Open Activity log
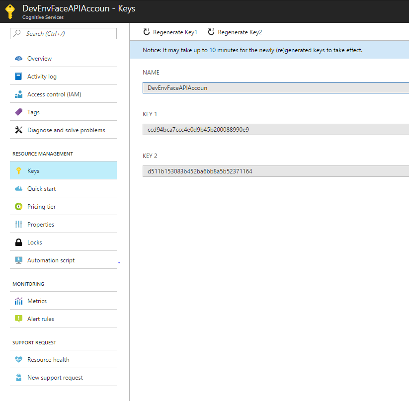Viewport: 409px width, 401px height. pyautogui.click(x=64, y=77)
